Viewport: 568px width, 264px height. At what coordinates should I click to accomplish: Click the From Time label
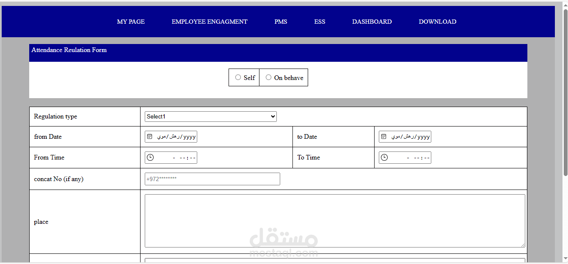(49, 157)
